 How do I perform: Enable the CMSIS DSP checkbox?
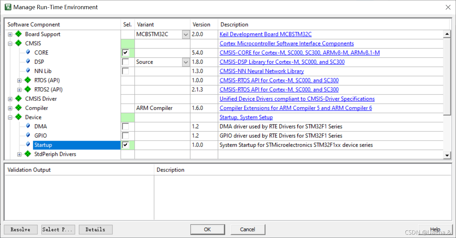pyautogui.click(x=126, y=62)
